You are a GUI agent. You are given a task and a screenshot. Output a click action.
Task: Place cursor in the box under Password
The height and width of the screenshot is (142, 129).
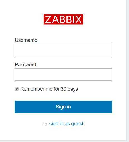pos(63,74)
